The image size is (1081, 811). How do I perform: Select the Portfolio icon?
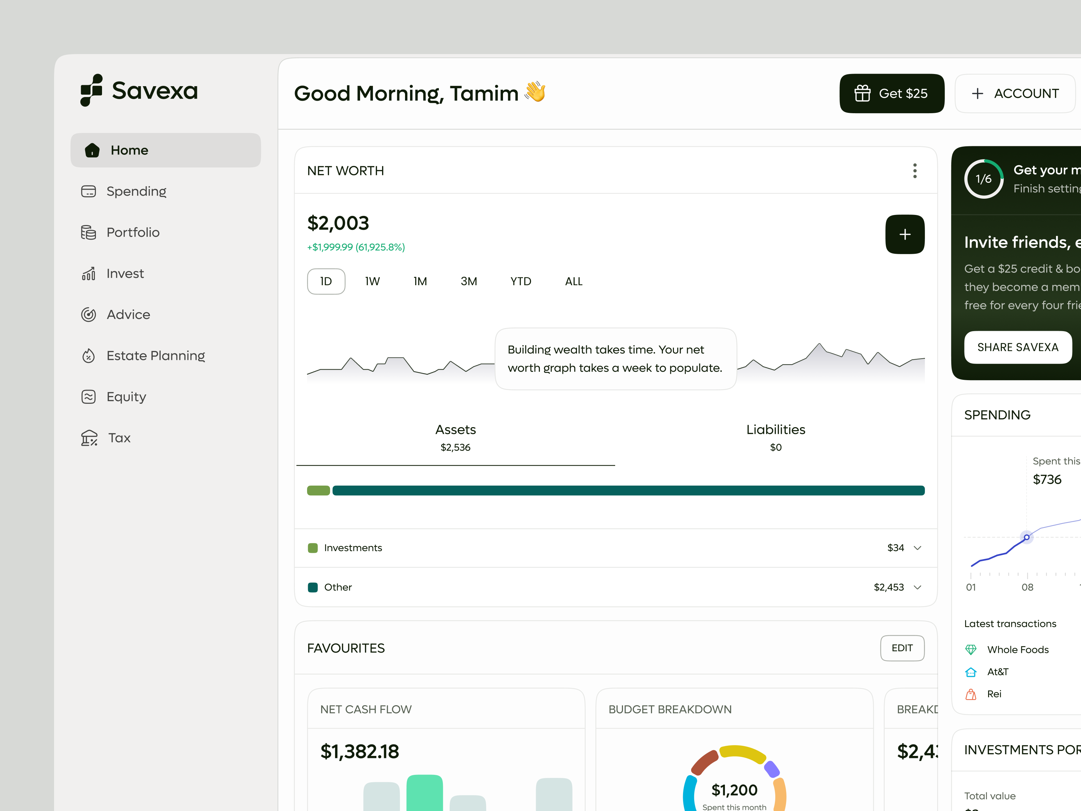(89, 232)
